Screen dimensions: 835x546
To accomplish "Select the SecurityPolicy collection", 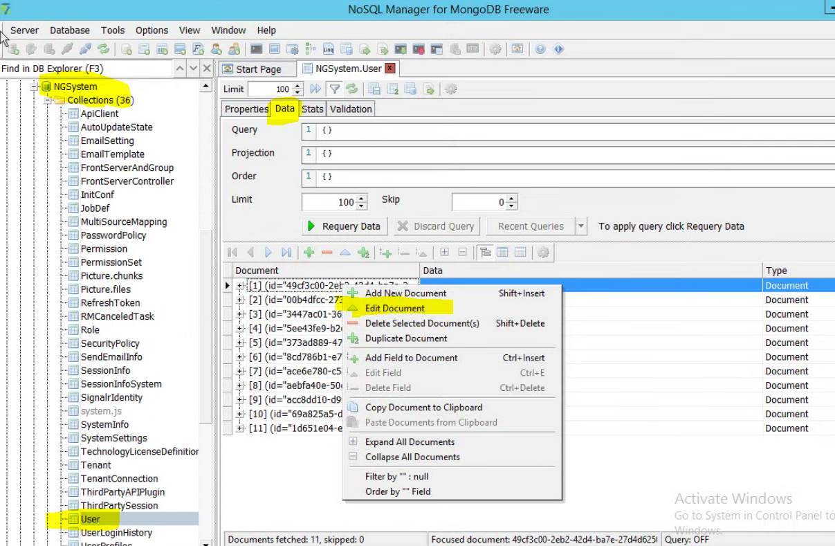I will (110, 343).
